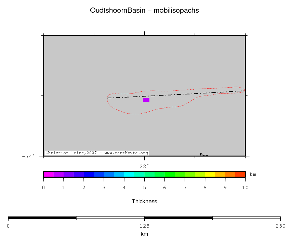Click the colorbar tick label 5
The height and width of the screenshot is (243, 292).
[144, 188]
